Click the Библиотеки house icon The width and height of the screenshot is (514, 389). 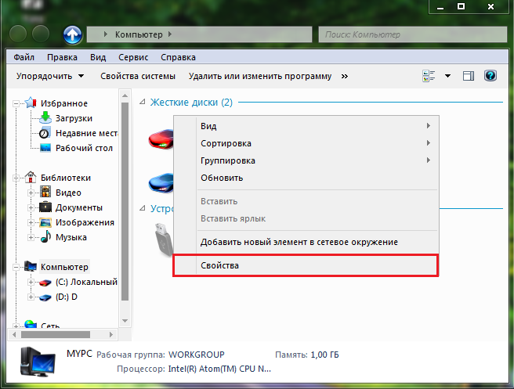pyautogui.click(x=31, y=177)
